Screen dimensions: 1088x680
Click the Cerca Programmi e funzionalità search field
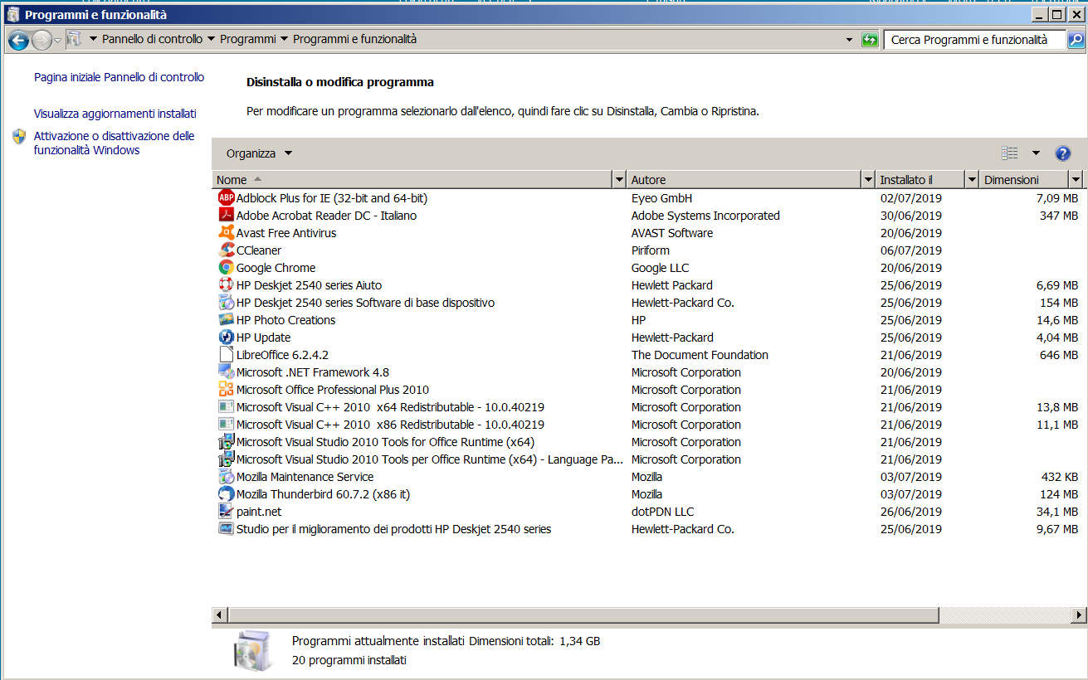[973, 40]
